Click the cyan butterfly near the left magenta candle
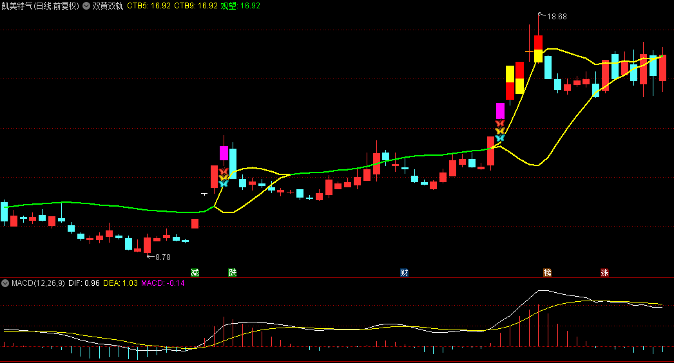This screenshot has width=674, height=363. pos(223,183)
